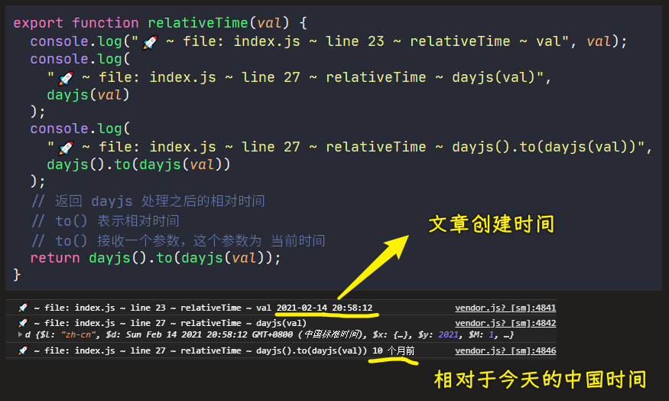Click the comment "// 返回 dayjs 处理之后的相对时间"
The image size is (669, 401).
[x=148, y=200]
